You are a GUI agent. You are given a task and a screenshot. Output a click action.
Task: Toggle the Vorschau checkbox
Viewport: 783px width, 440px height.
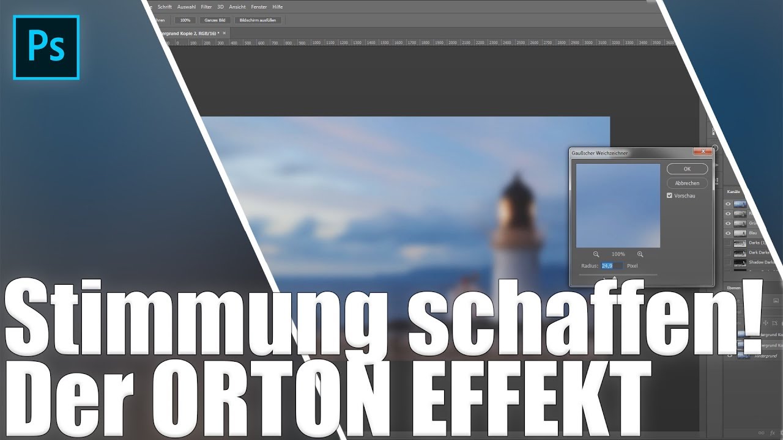click(x=670, y=196)
